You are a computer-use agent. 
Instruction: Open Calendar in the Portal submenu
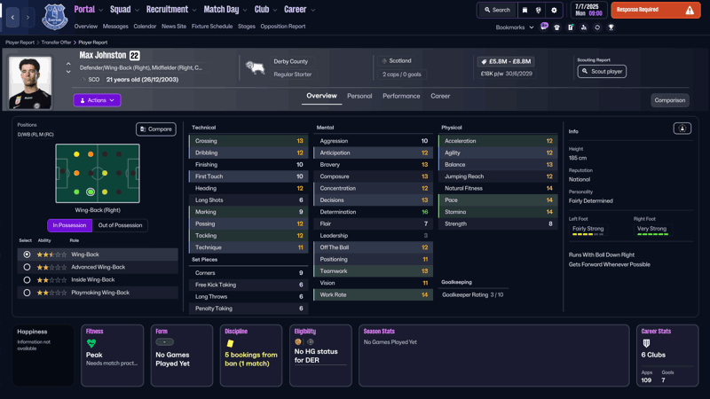(145, 27)
